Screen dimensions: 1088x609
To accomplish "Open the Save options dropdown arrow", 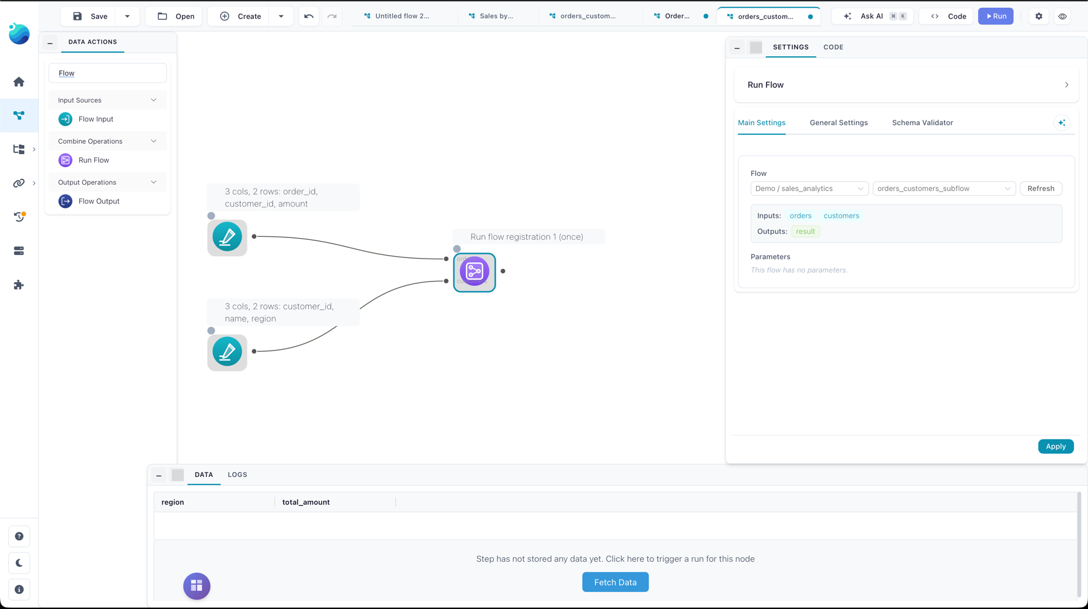I will (127, 16).
